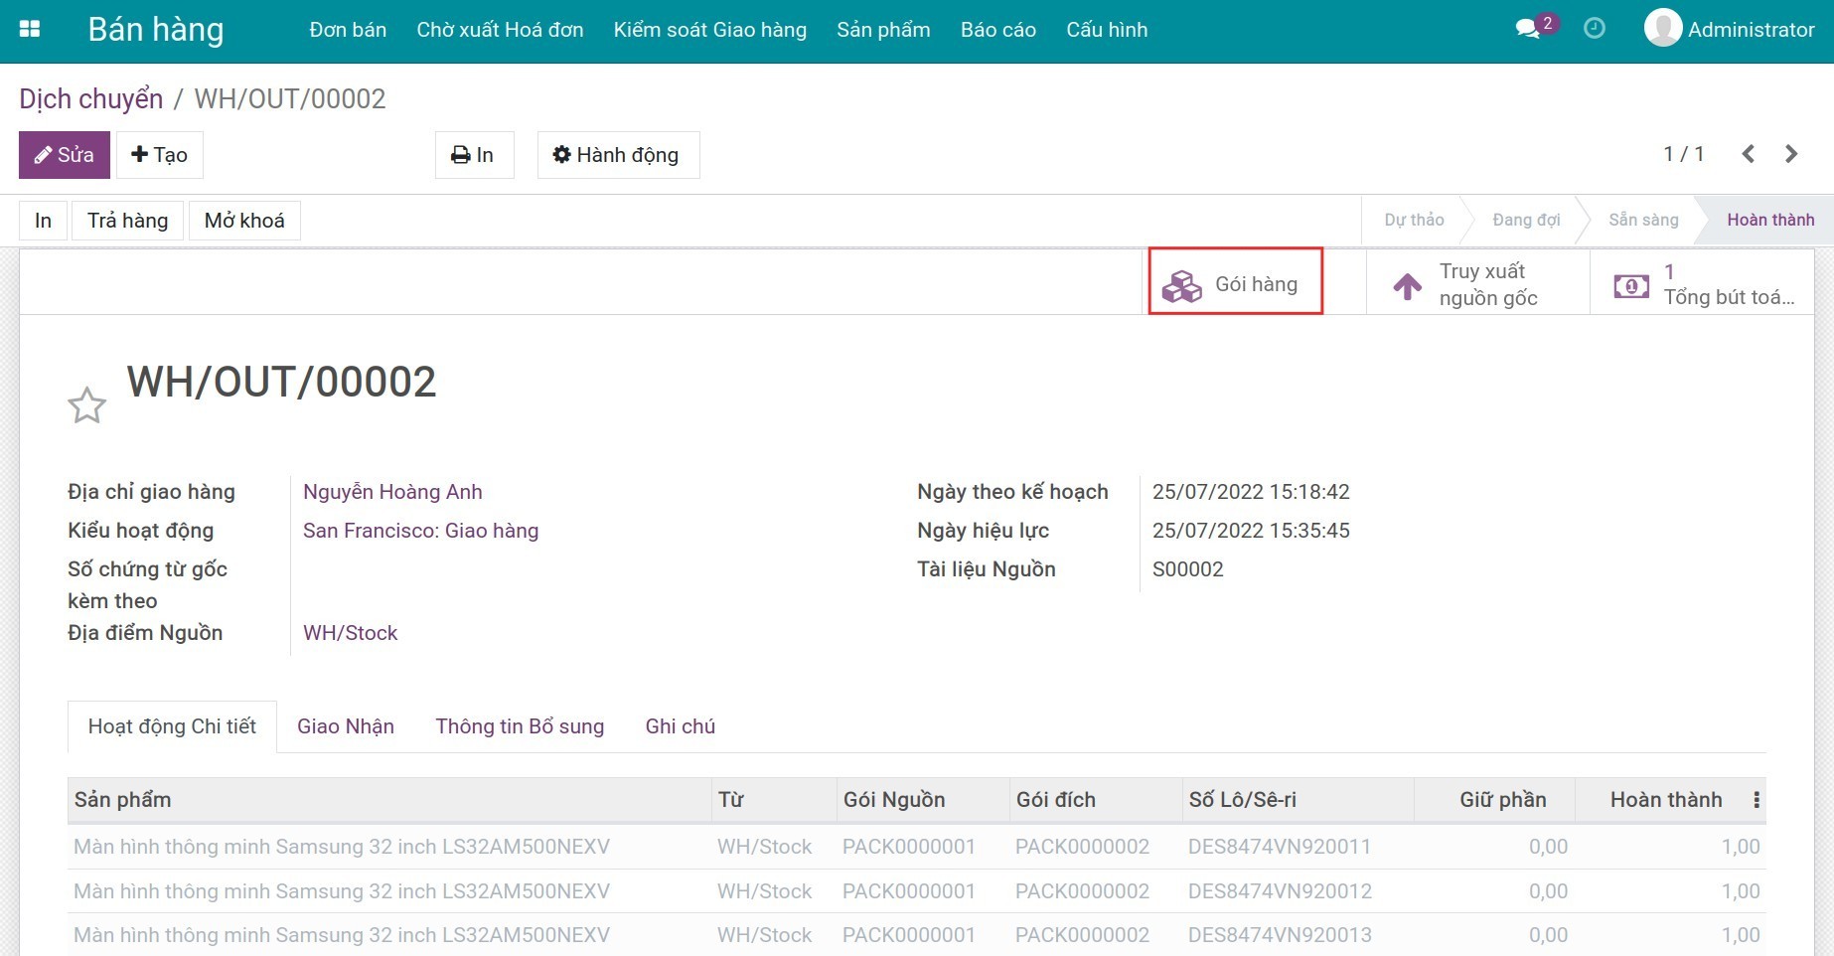Switch to the Giao Nhận tab
The image size is (1834, 956).
tap(346, 726)
